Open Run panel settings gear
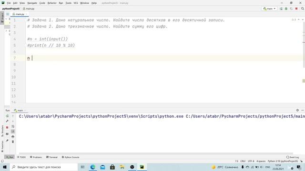Viewport: 305px width, 171px height. click(x=297, y=110)
